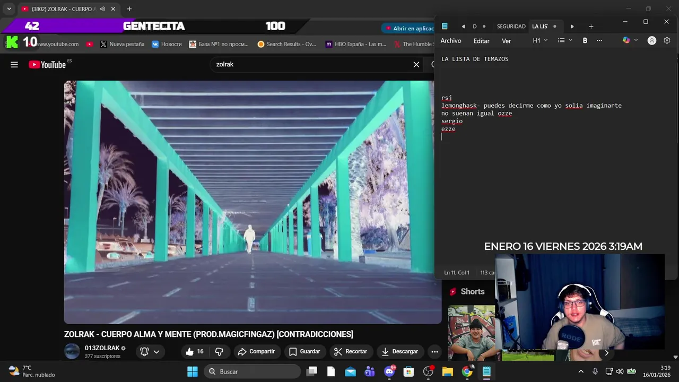The height and width of the screenshot is (382, 679).
Task: Click the 'sergio' line in Notepad
Action: (x=452, y=121)
